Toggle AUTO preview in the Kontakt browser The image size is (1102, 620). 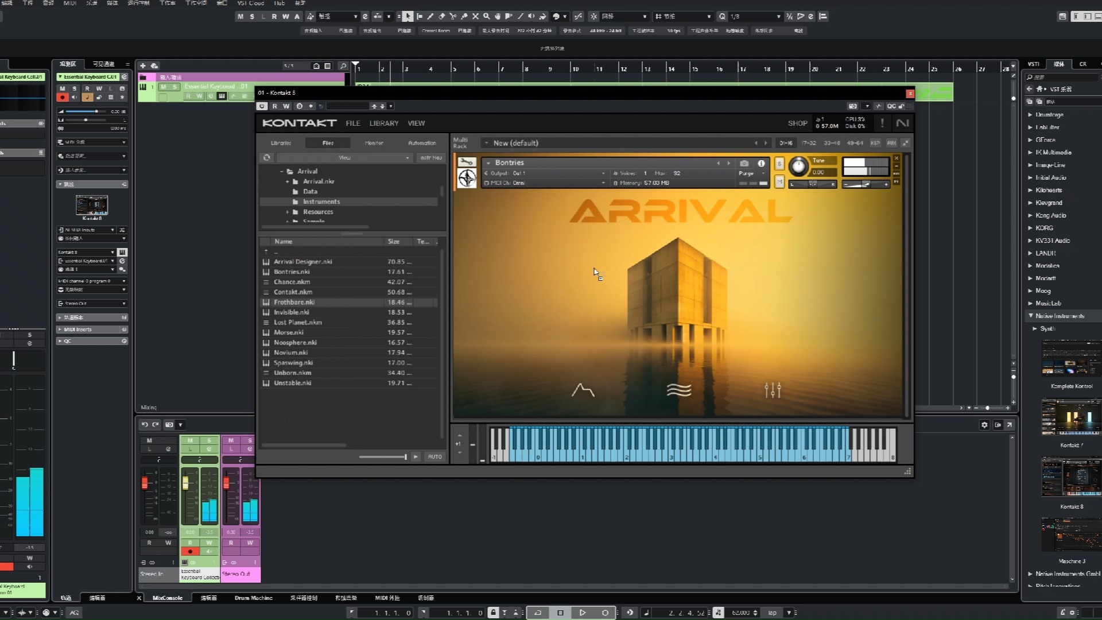pos(434,457)
